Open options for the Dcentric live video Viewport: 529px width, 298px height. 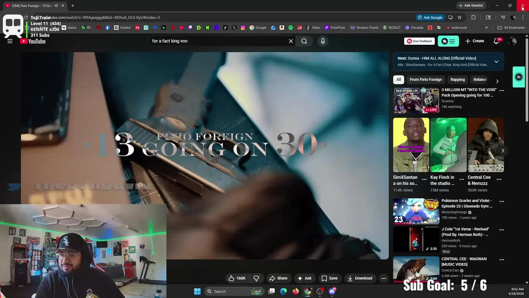[502, 90]
